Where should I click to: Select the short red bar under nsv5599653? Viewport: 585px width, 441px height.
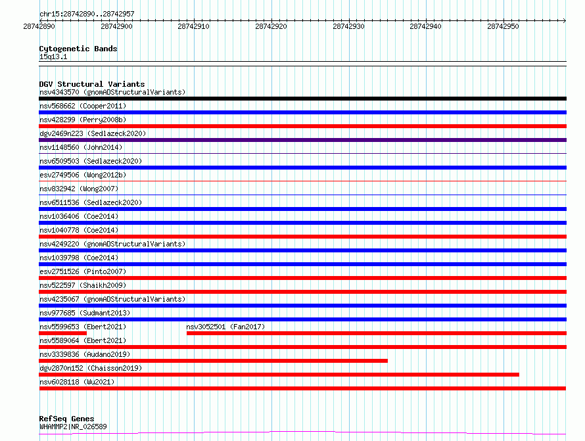tap(62, 334)
